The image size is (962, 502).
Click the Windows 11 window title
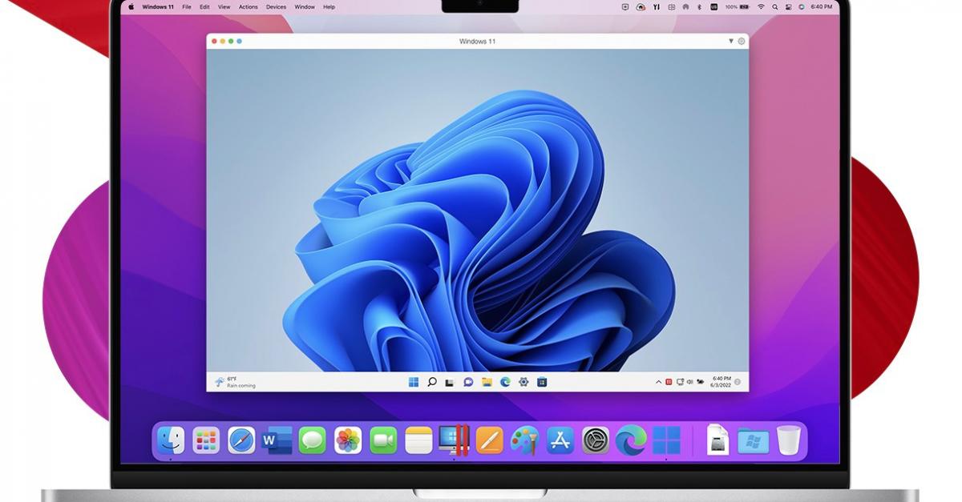[x=477, y=41]
